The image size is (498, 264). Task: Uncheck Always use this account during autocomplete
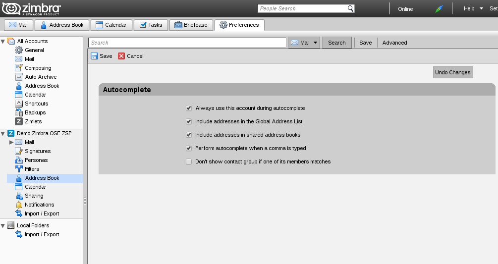189,108
